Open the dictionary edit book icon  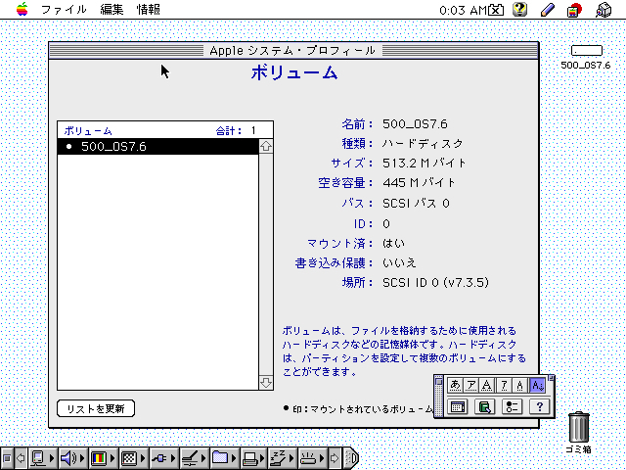pos(485,407)
